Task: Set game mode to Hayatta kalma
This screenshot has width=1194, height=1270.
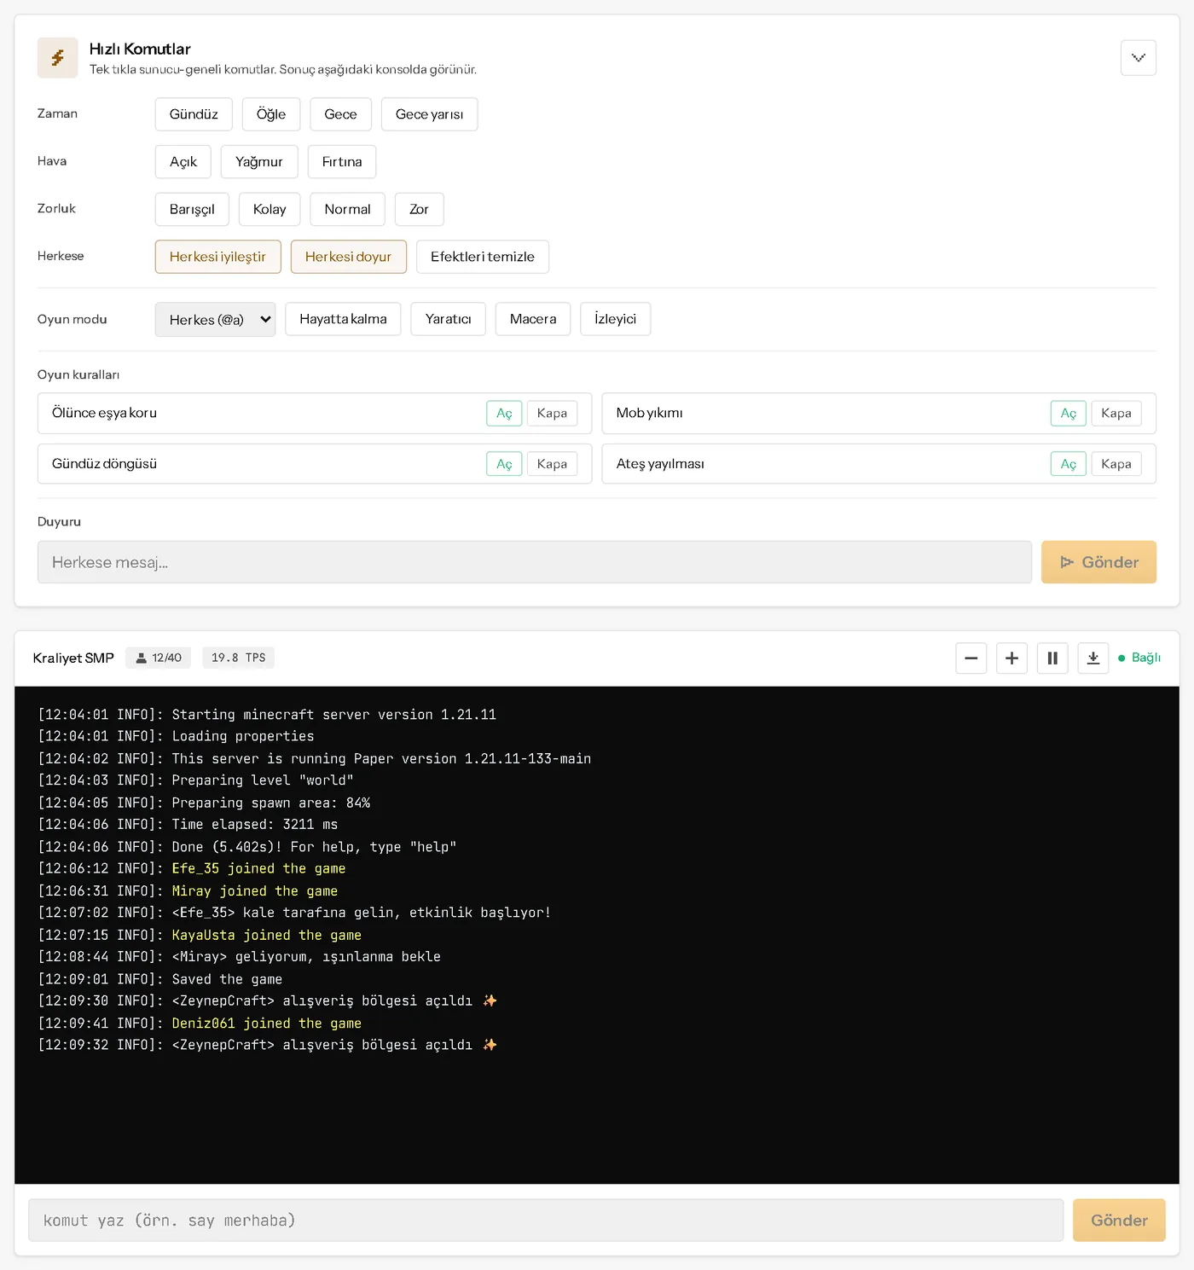Action: point(343,319)
